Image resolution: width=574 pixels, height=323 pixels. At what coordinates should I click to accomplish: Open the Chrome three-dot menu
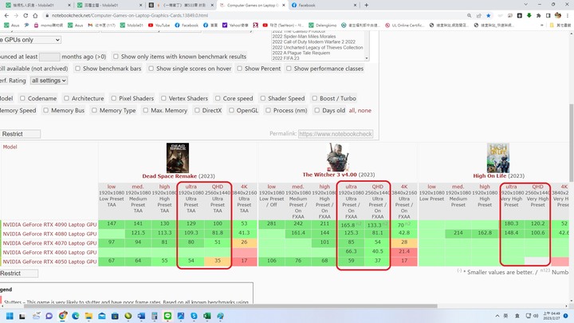[x=568, y=15]
